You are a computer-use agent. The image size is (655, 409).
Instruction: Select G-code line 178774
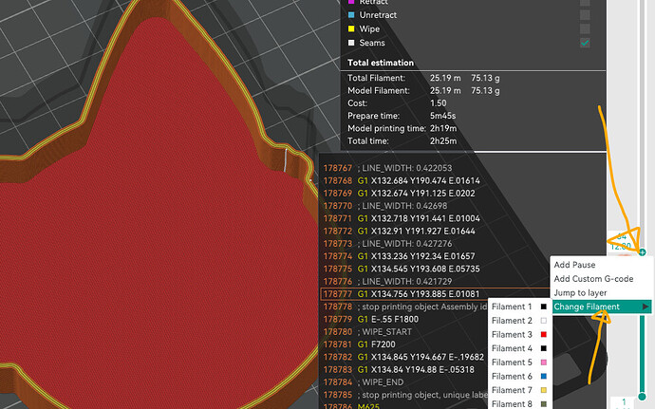400,256
